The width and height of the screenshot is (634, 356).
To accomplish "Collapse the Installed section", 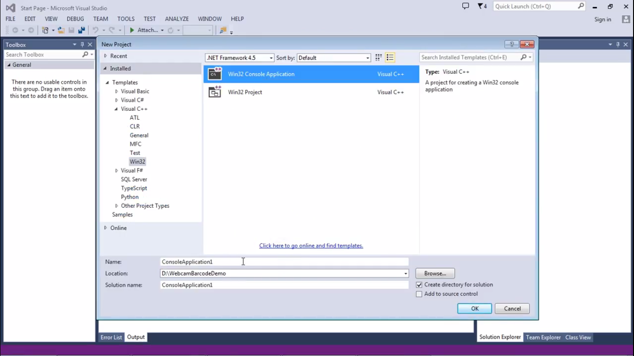I will tap(105, 69).
